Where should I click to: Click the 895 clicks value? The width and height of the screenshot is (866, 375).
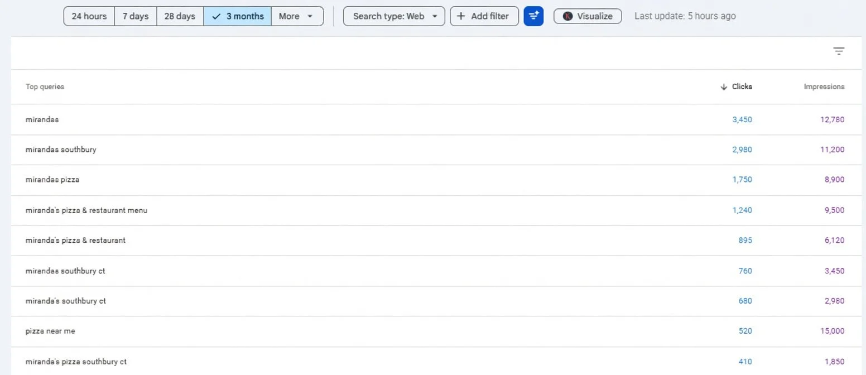tap(745, 241)
